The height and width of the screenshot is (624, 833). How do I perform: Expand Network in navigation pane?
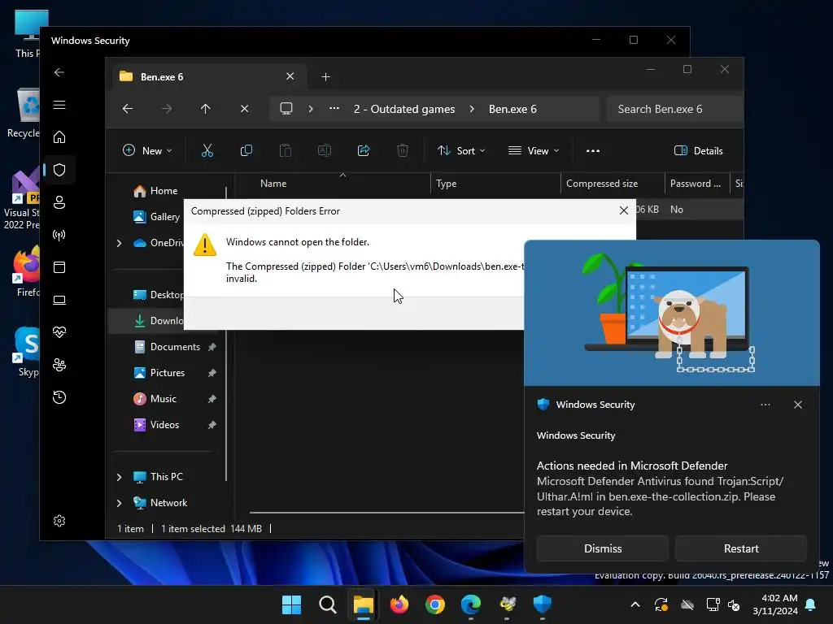coord(119,503)
